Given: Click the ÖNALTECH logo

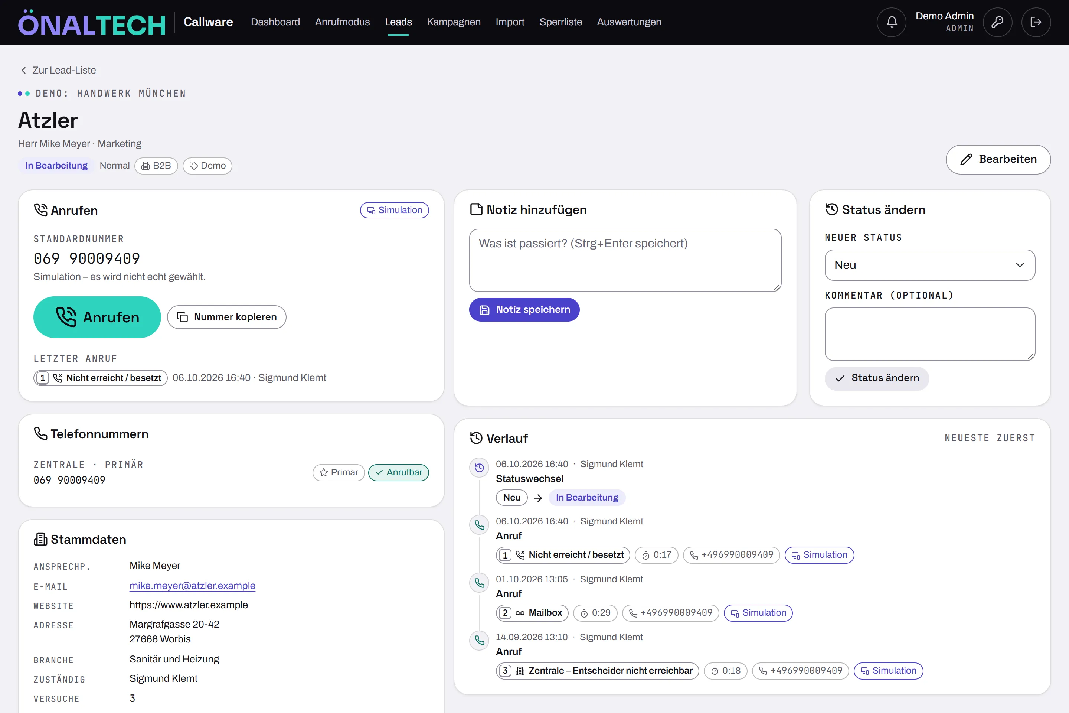Looking at the screenshot, I should 92,23.
